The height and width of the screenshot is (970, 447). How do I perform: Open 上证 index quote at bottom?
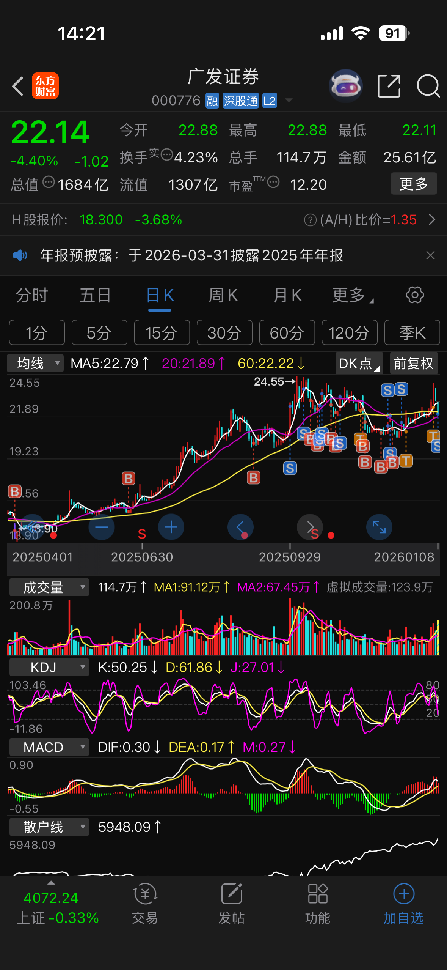[x=57, y=908]
